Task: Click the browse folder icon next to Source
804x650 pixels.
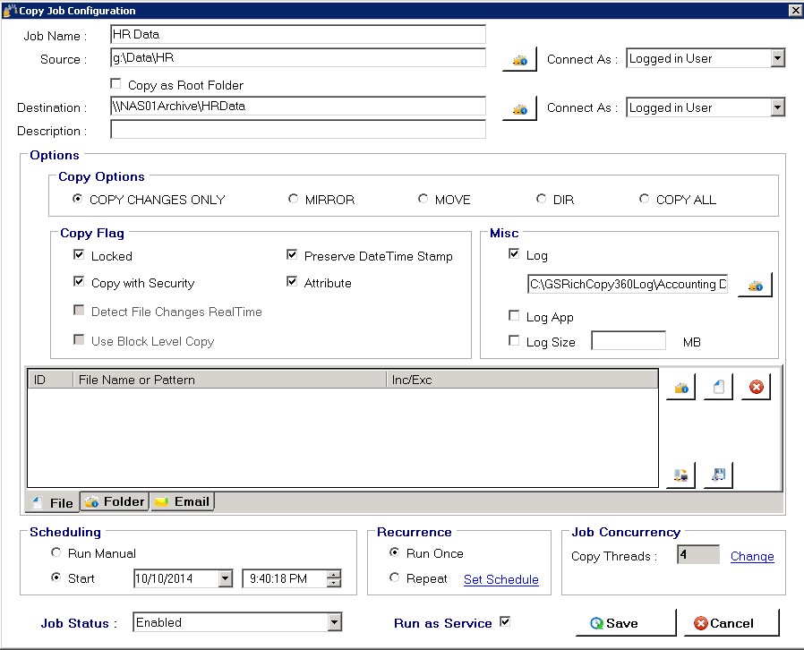Action: [x=518, y=60]
